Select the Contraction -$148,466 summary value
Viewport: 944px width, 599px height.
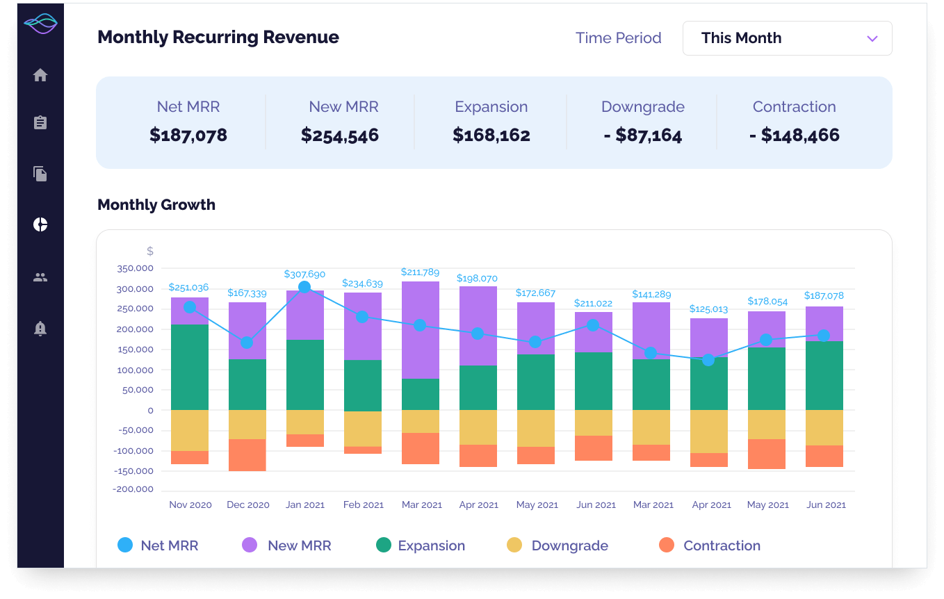pos(795,135)
